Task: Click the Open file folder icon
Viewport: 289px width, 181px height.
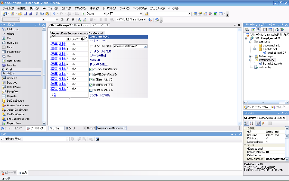Action: coord(20,14)
